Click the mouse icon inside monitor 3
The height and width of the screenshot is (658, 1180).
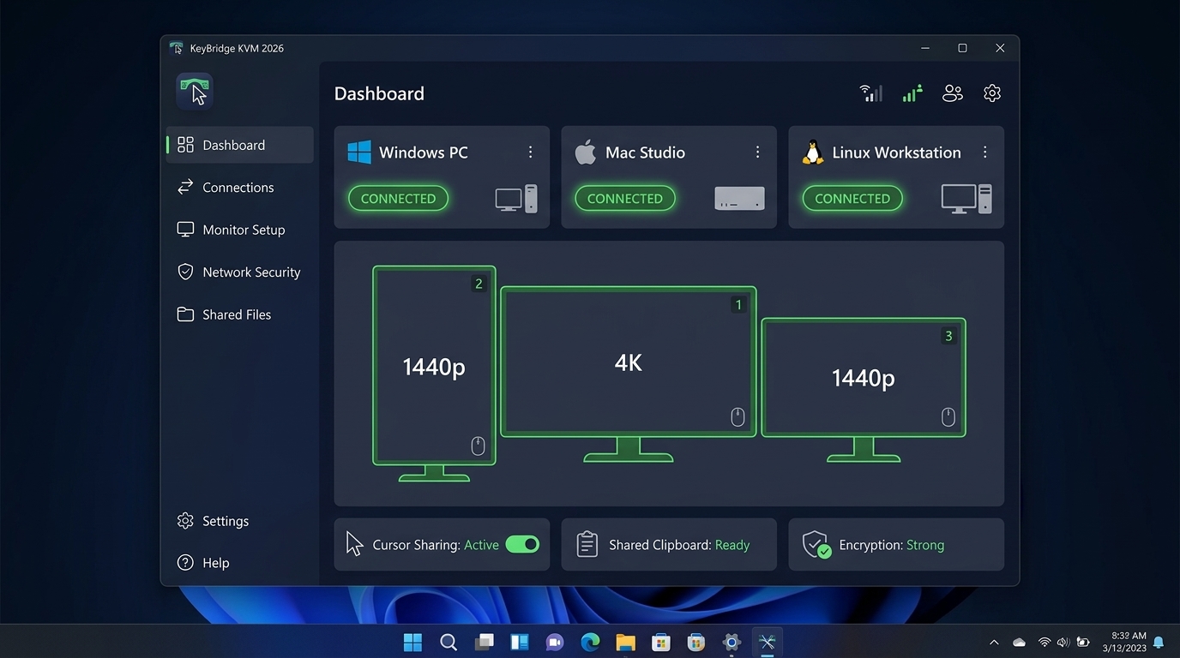coord(948,417)
